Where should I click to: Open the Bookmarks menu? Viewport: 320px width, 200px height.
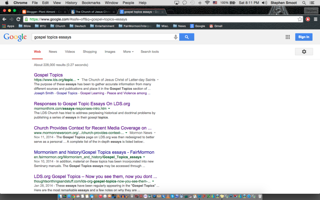point(91,2)
